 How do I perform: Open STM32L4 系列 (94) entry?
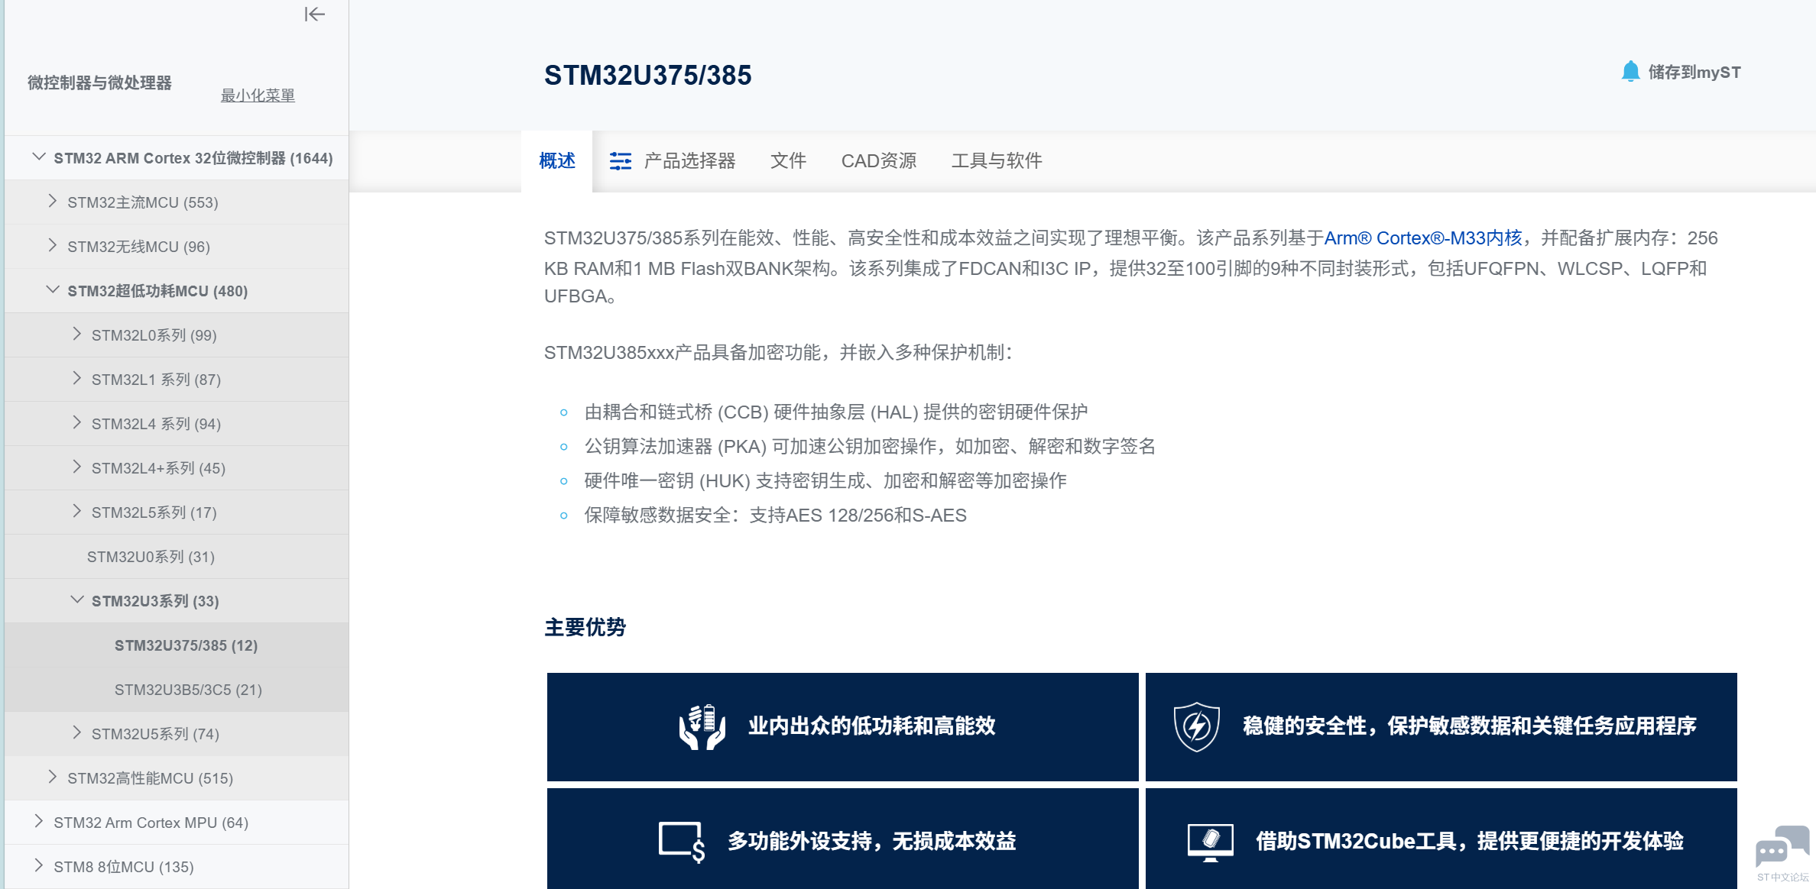pos(177,424)
